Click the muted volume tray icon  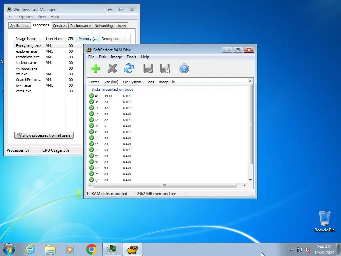pos(307,250)
